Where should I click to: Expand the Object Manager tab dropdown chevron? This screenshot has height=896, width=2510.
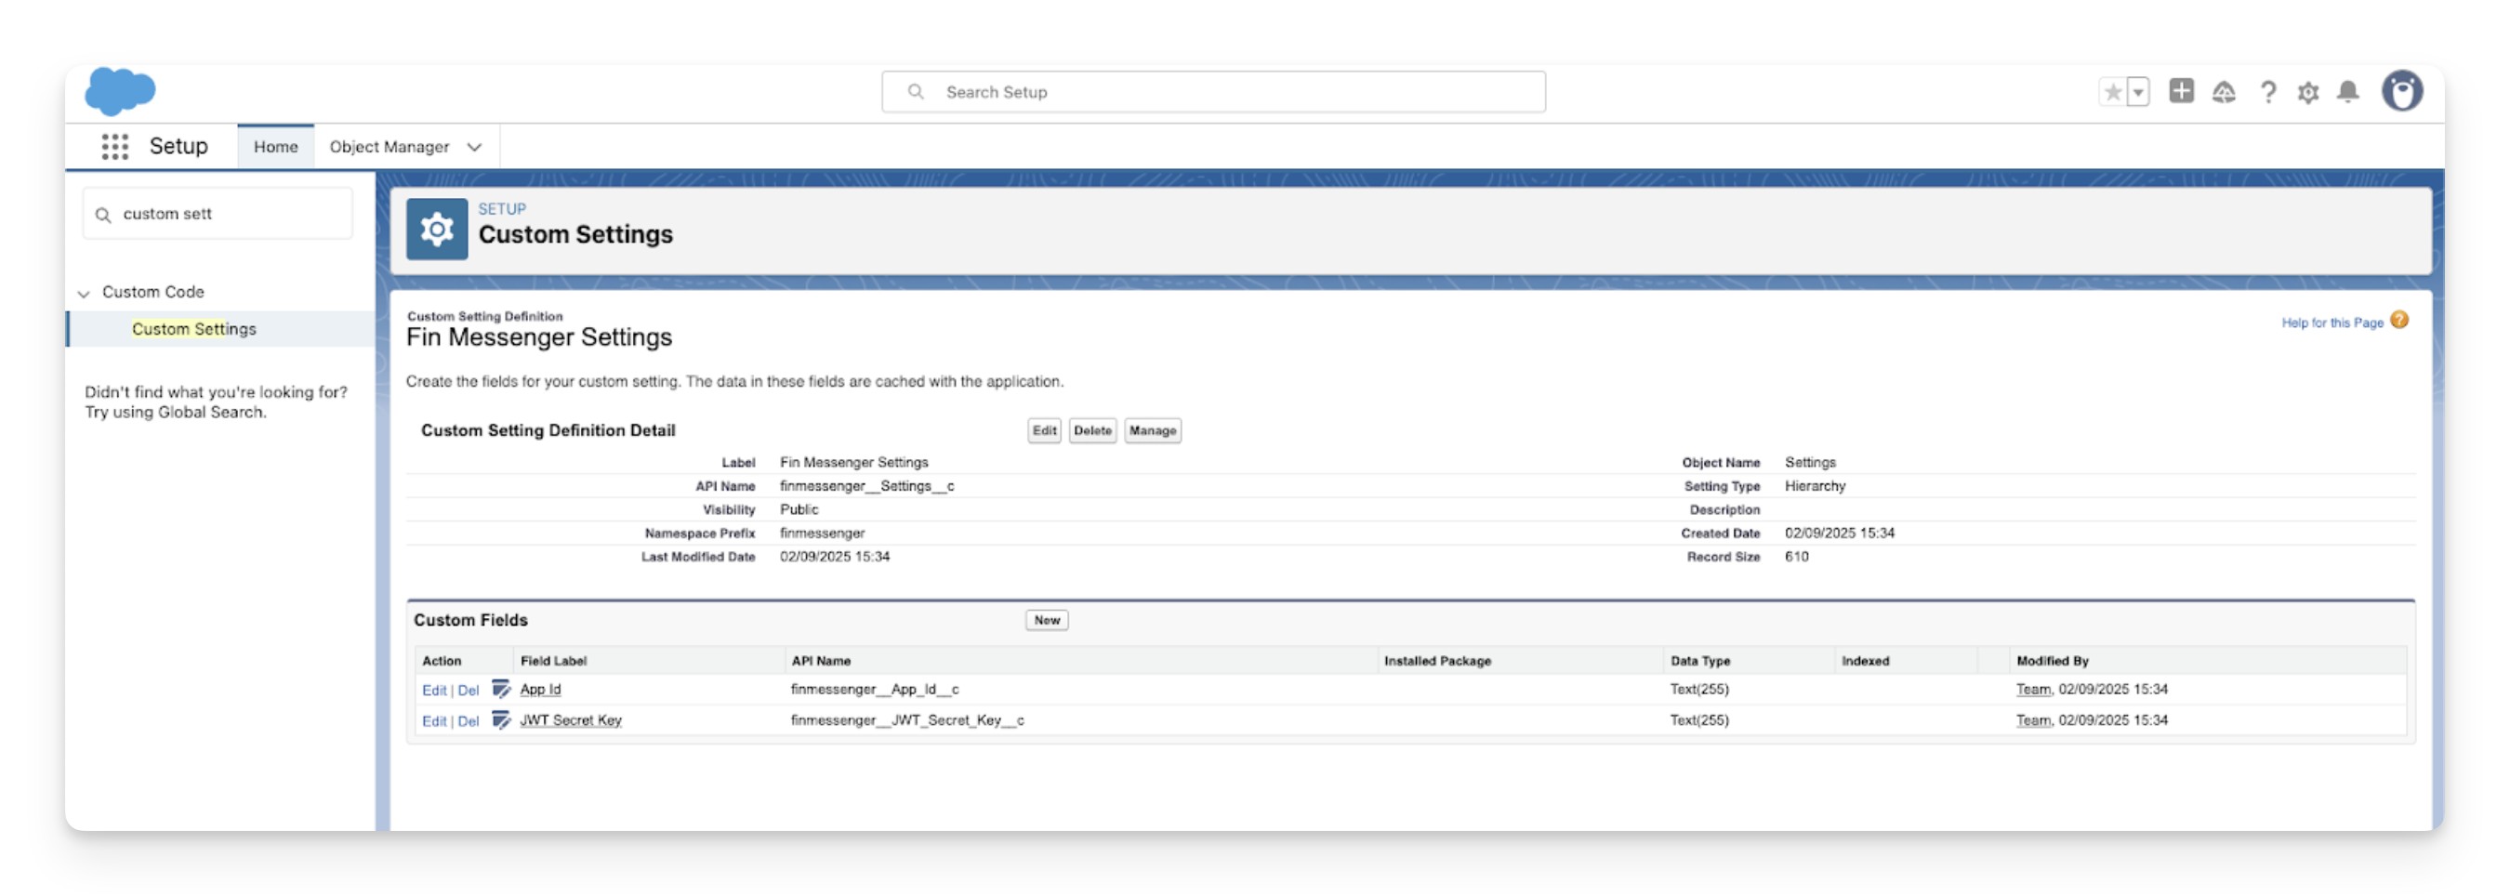point(474,147)
